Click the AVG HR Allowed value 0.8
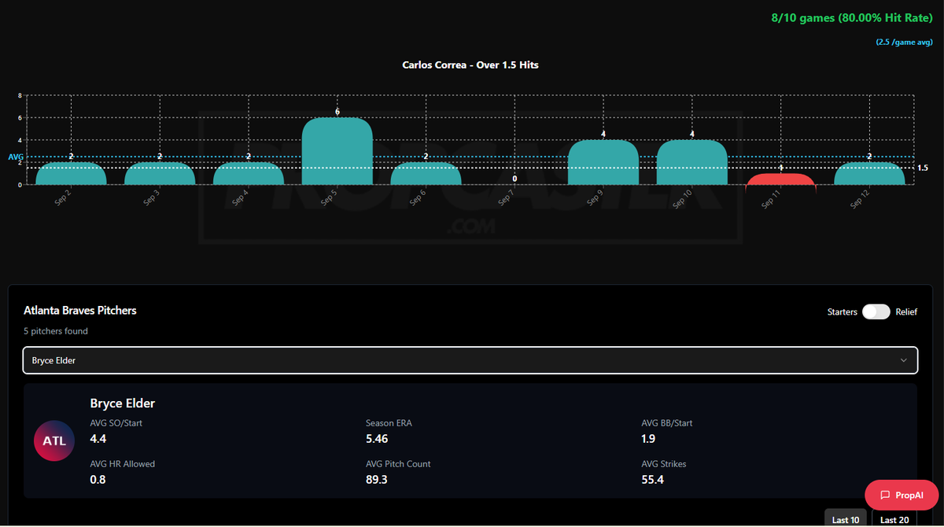944x527 pixels. point(98,479)
